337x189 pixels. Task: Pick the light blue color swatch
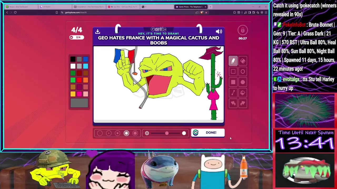(86, 66)
